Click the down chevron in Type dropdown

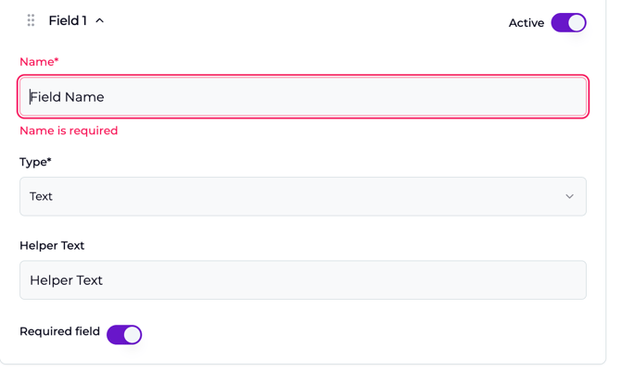[x=569, y=196]
